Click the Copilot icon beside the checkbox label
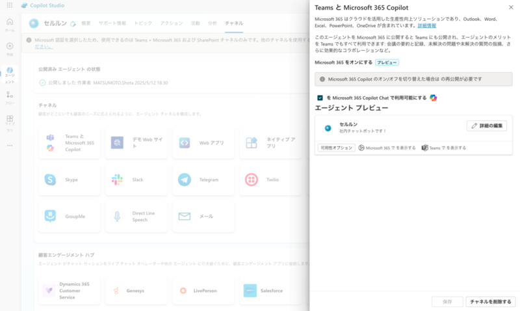The height and width of the screenshot is (311, 520). (433, 98)
